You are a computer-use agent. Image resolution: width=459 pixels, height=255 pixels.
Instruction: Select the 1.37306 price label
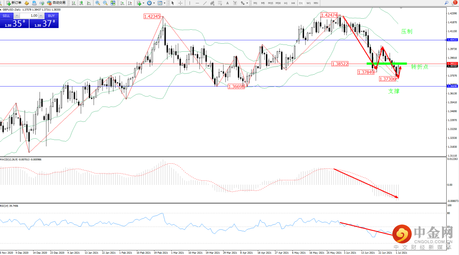tap(388, 79)
